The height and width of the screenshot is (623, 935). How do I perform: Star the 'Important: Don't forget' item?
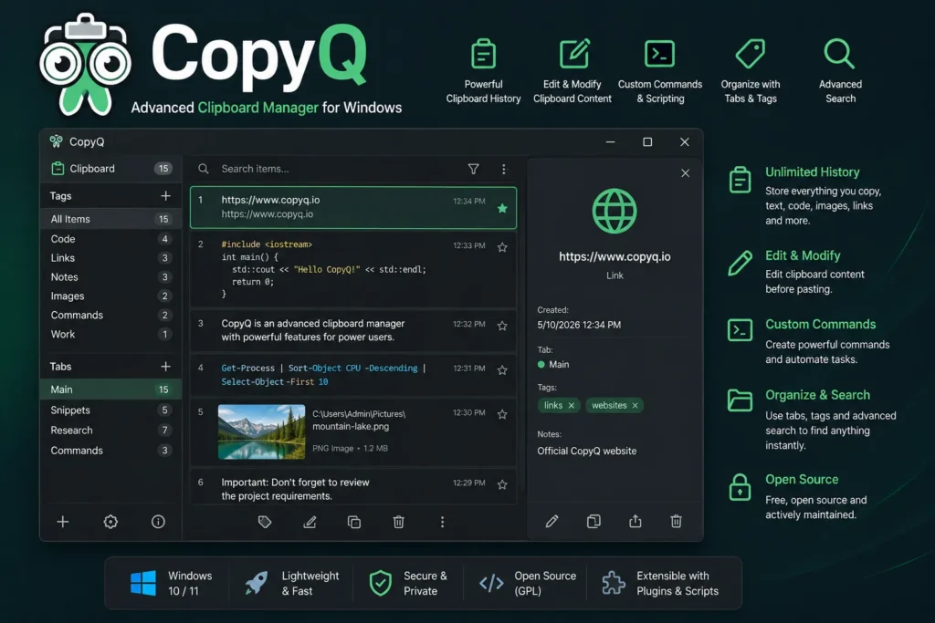(502, 485)
